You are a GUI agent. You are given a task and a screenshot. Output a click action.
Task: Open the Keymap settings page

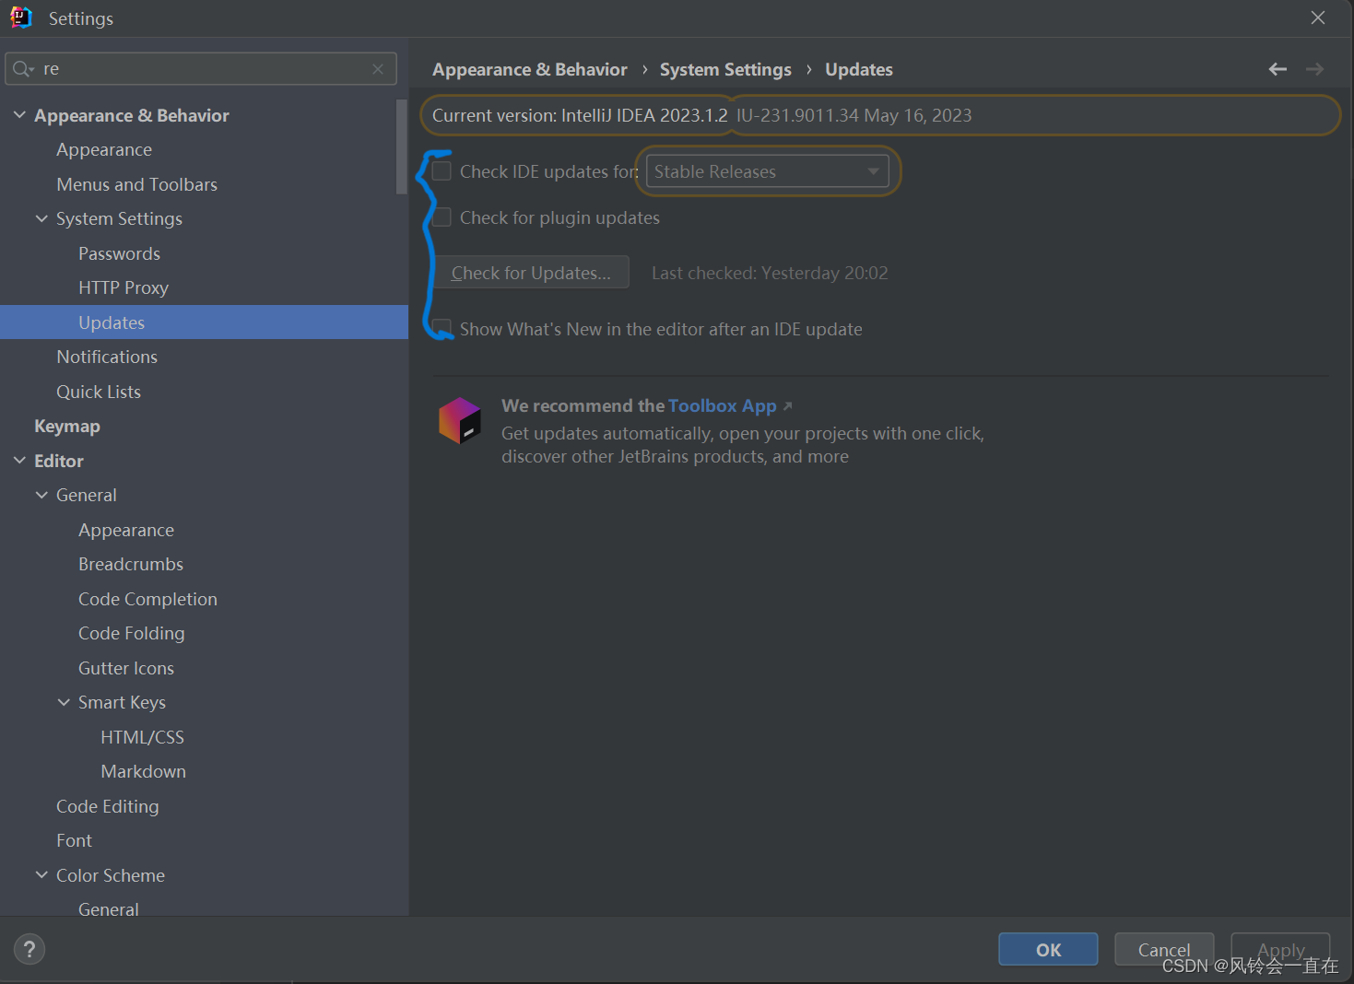point(67,426)
